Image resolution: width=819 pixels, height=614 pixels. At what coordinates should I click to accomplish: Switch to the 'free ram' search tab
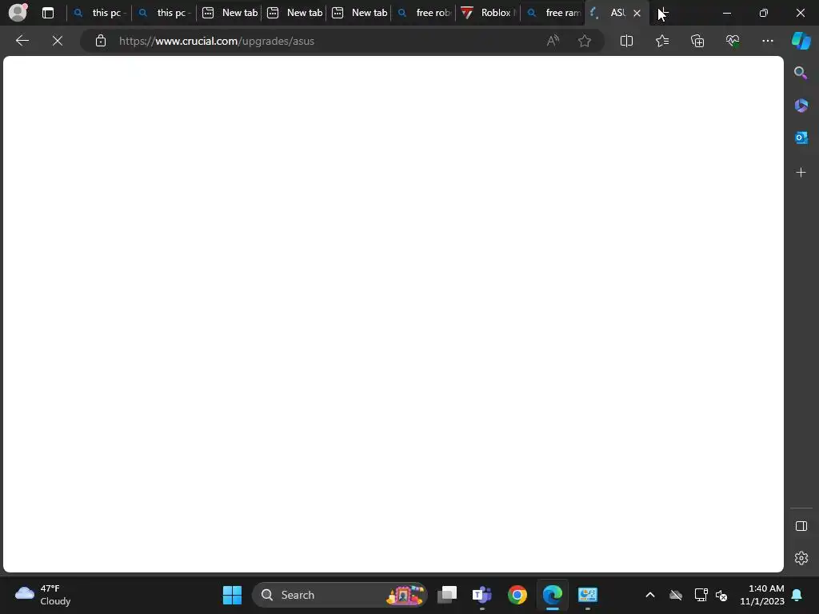(553, 13)
